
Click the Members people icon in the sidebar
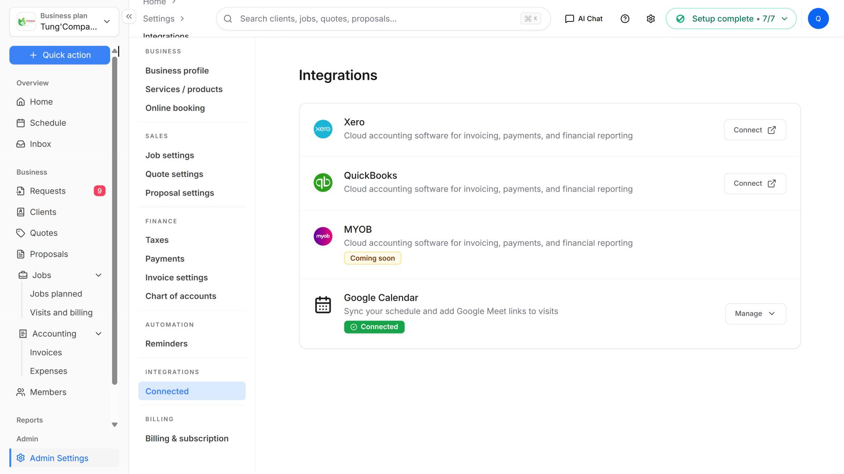pyautogui.click(x=21, y=392)
